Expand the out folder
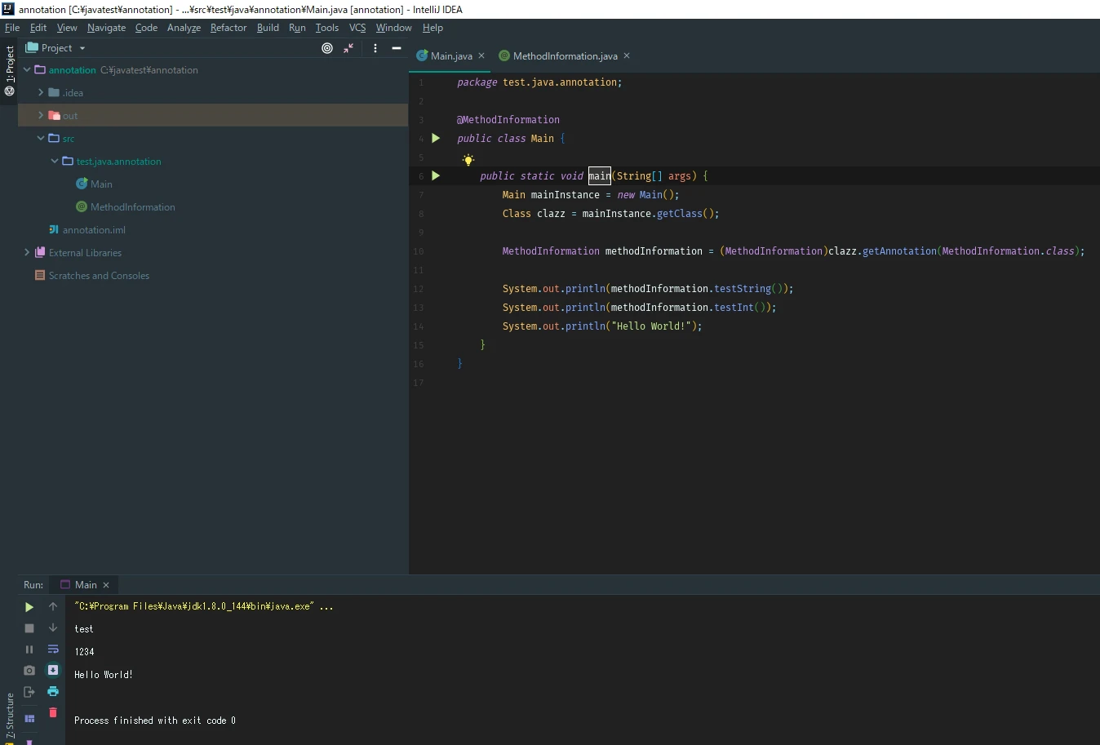 (41, 116)
